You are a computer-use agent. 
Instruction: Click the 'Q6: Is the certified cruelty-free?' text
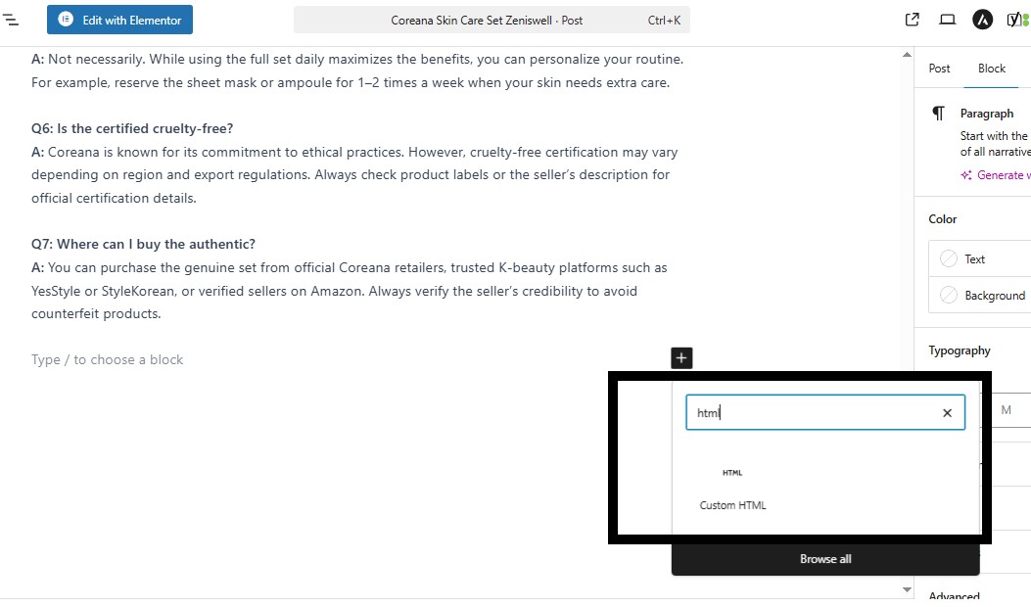click(132, 129)
